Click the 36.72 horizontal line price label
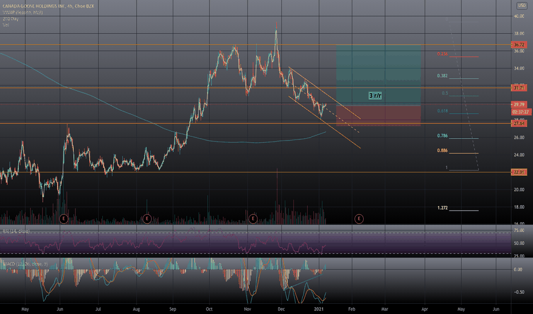The image size is (533, 314). pyautogui.click(x=519, y=45)
